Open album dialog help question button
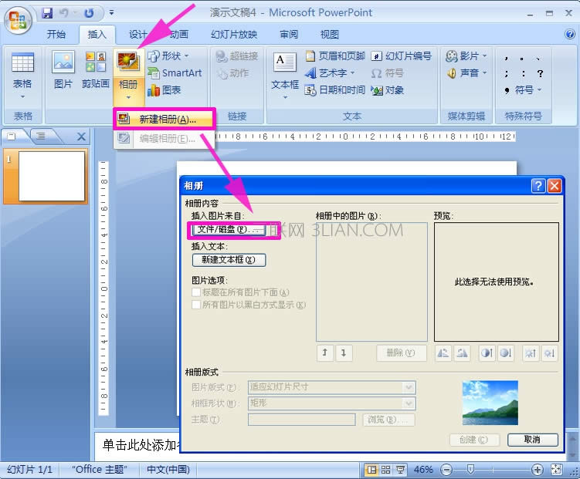 (x=538, y=185)
